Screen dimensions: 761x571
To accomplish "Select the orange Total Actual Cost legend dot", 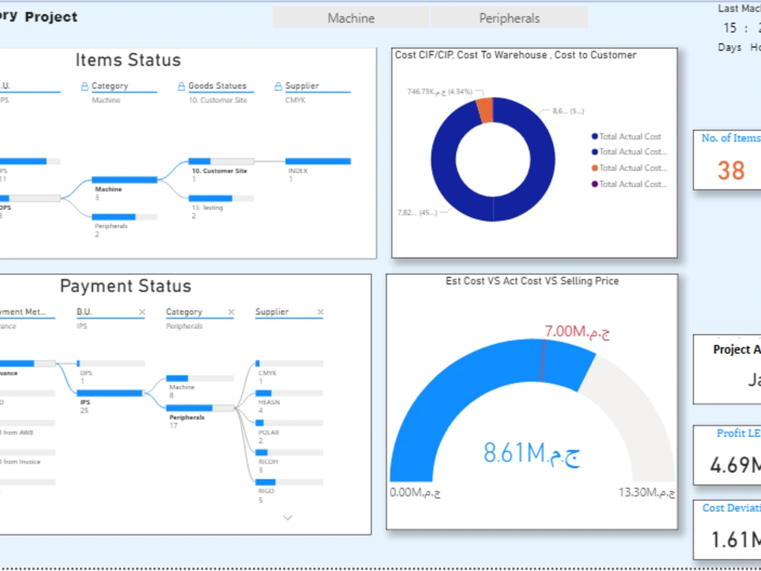I will click(x=594, y=168).
